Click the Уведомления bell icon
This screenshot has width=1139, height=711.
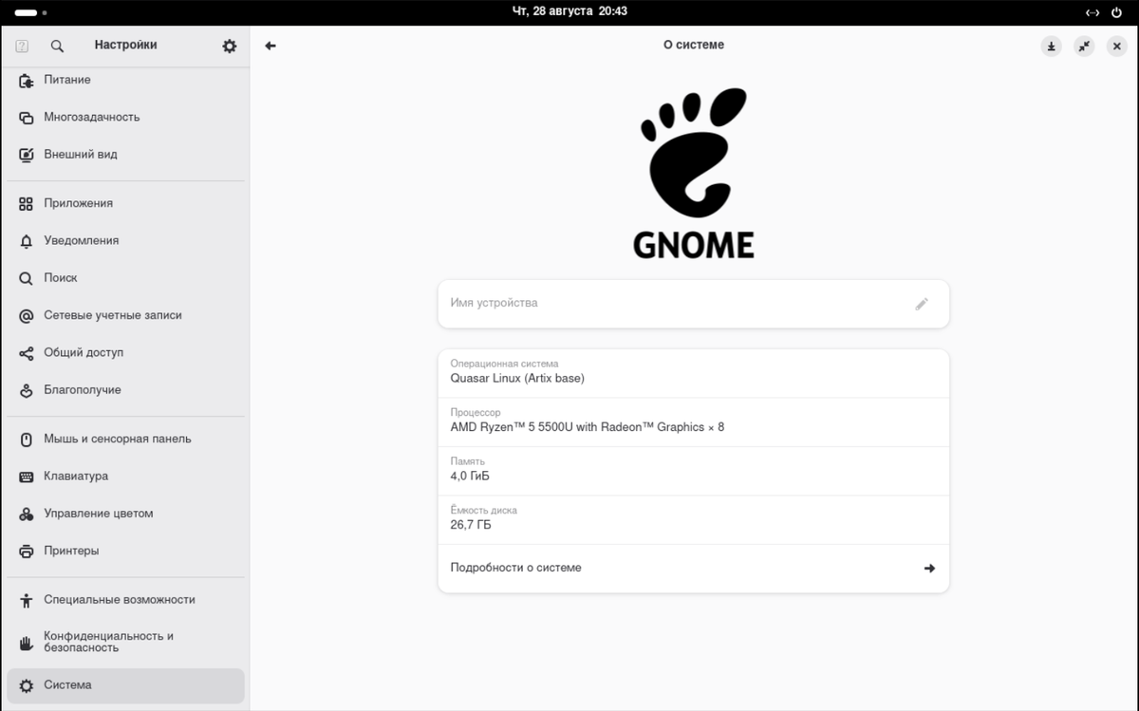tap(26, 240)
